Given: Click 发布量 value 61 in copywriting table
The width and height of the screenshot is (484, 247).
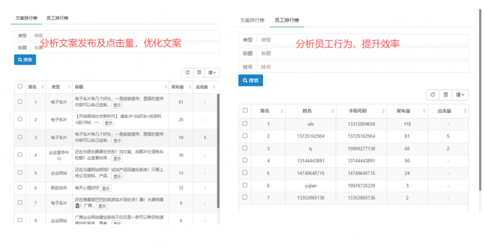Looking at the screenshot, I should 181,102.
